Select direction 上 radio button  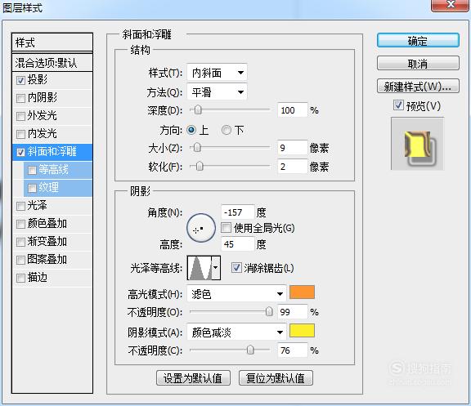pos(191,130)
